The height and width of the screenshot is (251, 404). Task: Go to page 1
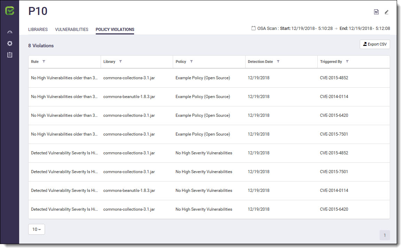tap(385, 235)
